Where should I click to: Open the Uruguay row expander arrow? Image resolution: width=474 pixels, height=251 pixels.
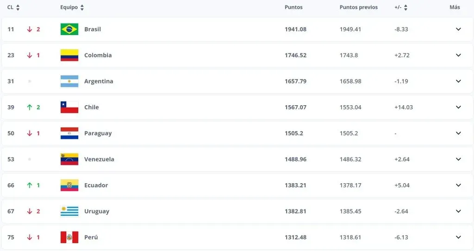click(458, 211)
